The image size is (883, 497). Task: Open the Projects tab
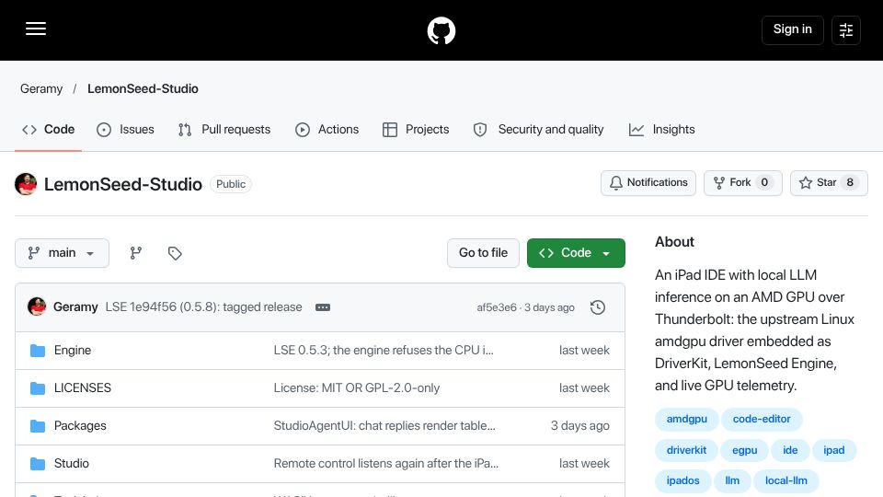click(x=416, y=130)
